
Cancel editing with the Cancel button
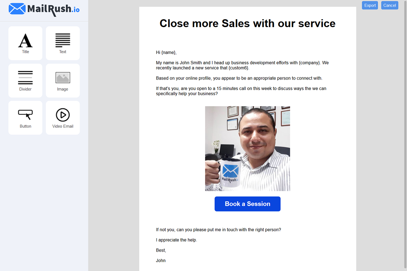[390, 5]
